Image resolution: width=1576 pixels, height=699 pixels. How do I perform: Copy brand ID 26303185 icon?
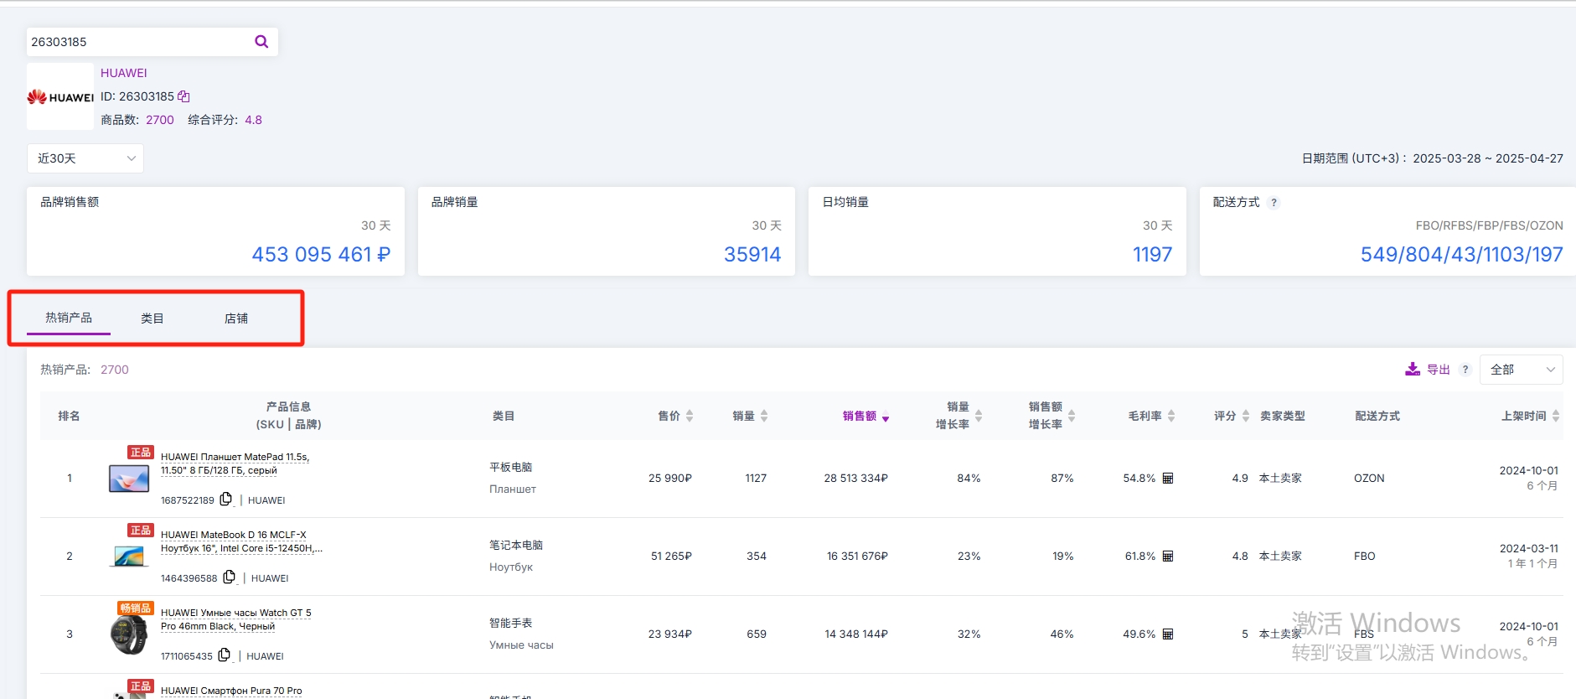tap(183, 96)
